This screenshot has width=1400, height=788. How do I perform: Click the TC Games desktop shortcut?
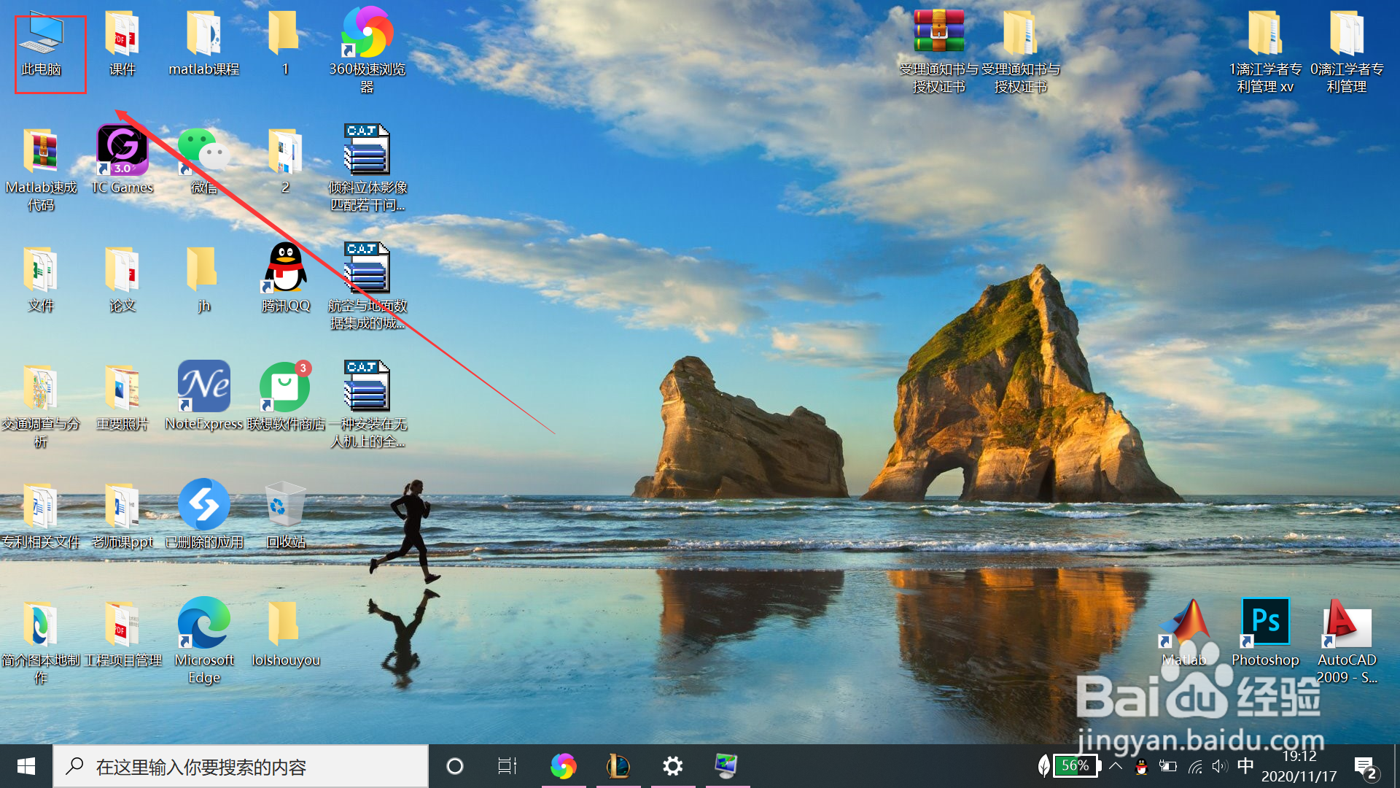(x=122, y=151)
